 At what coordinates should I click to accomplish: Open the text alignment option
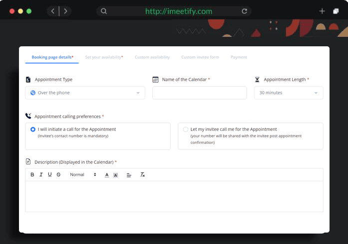129,175
